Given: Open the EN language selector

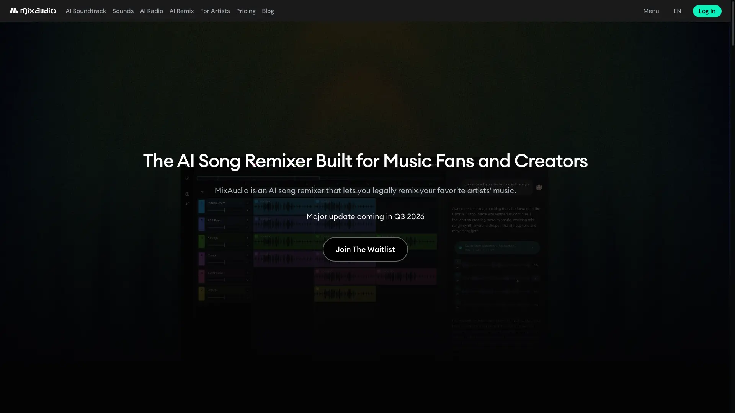Looking at the screenshot, I should pos(677,11).
